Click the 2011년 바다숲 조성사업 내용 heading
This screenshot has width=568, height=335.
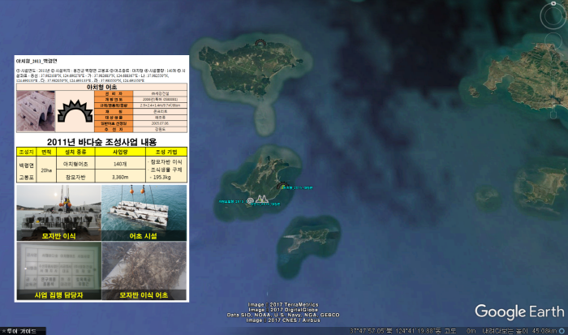coord(101,142)
